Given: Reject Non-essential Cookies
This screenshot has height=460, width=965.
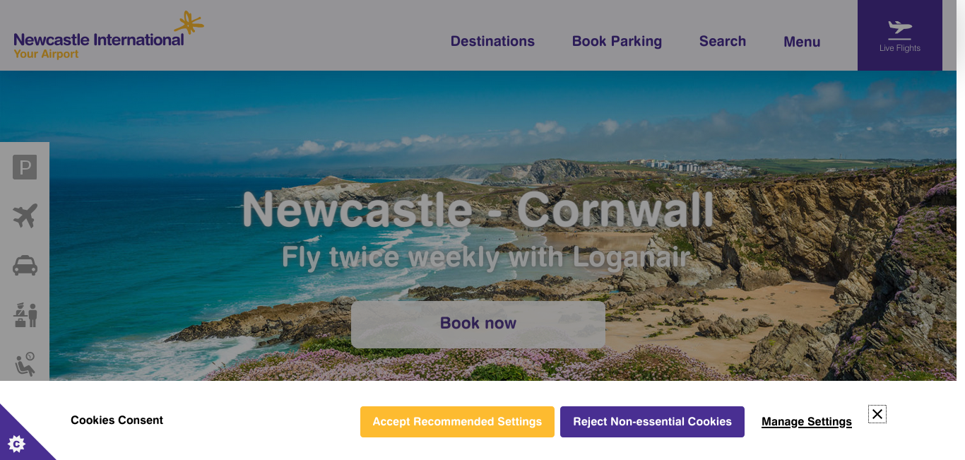Looking at the screenshot, I should [652, 422].
